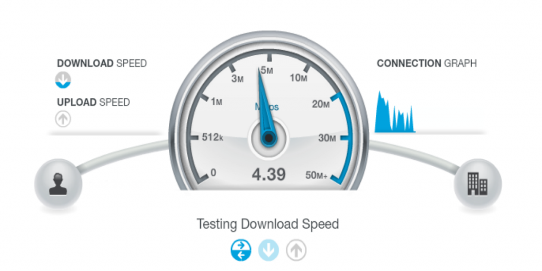Viewport: 542px width, 271px height.
Task: Select the user silhouette icon
Action: coord(58,184)
